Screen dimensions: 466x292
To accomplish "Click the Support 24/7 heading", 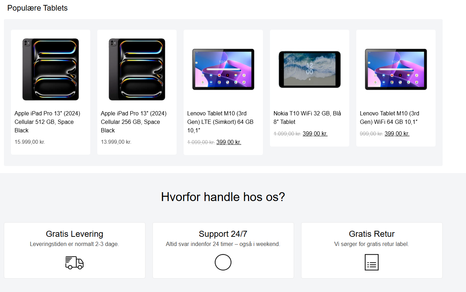I will 223,234.
